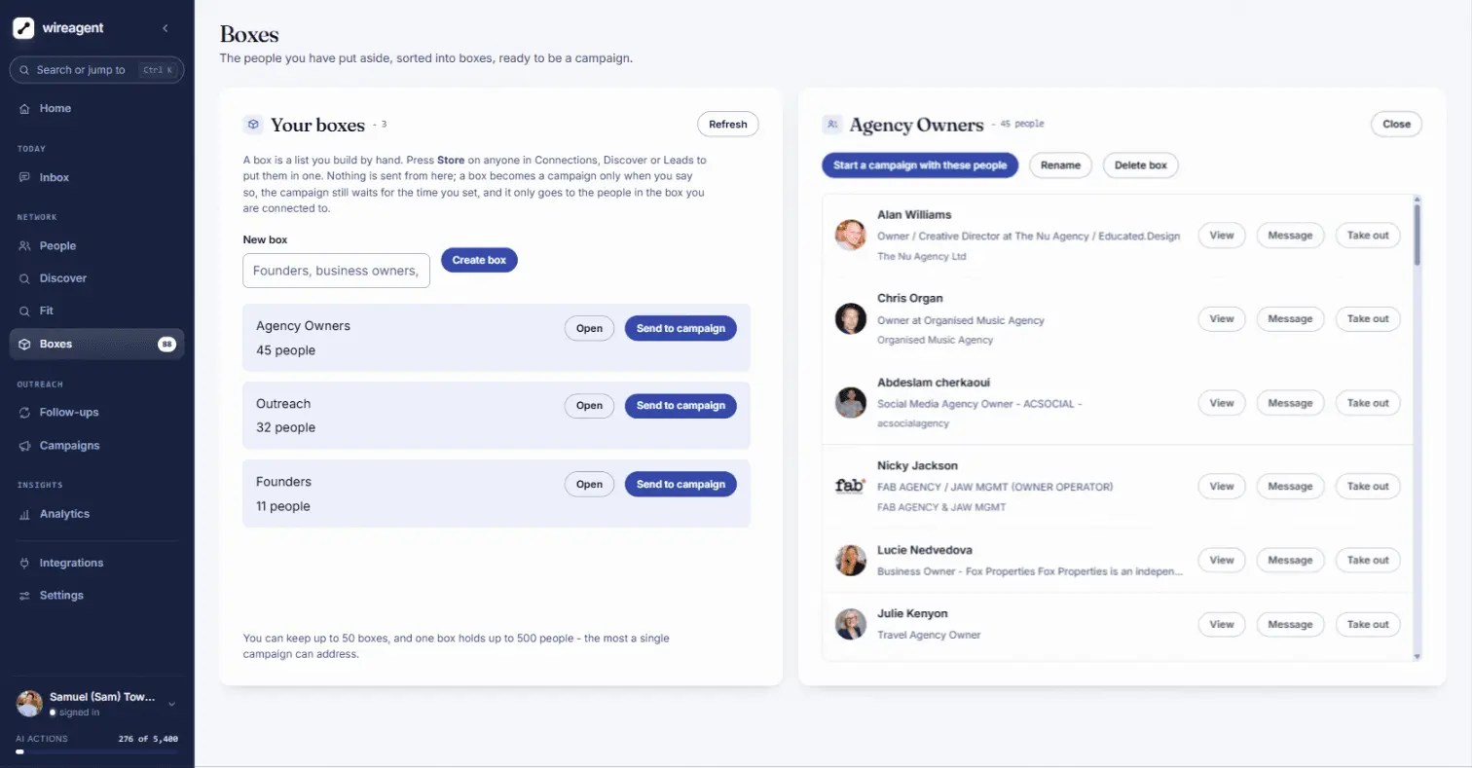Refresh the boxes list
Image resolution: width=1472 pixels, height=768 pixels.
727,125
